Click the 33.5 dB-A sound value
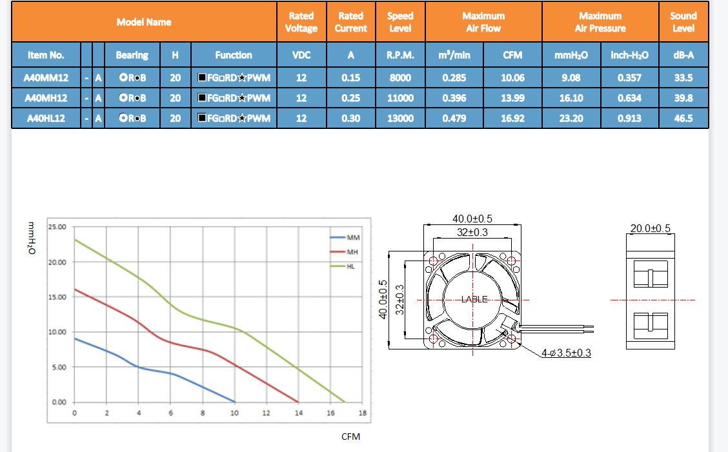Image resolution: width=728 pixels, height=452 pixels. point(683,78)
